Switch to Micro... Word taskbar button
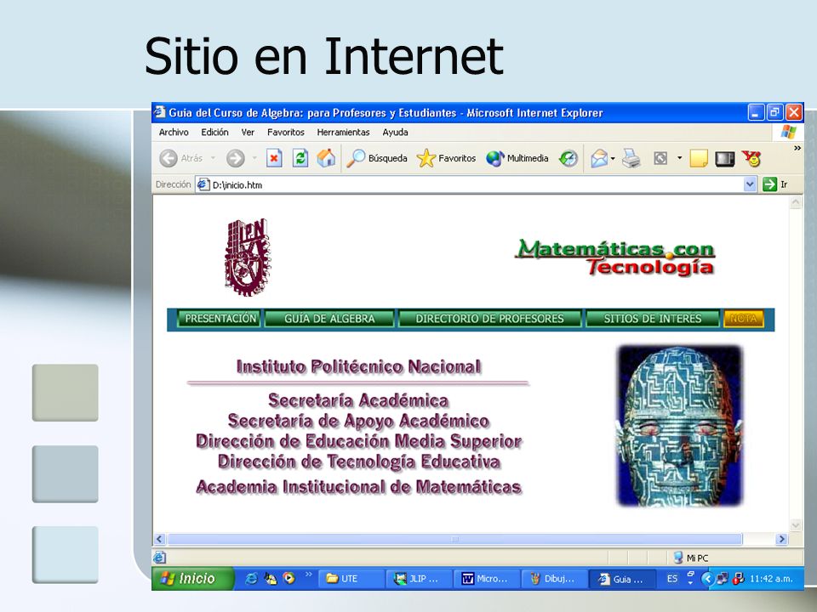This screenshot has height=612, width=817. [487, 578]
